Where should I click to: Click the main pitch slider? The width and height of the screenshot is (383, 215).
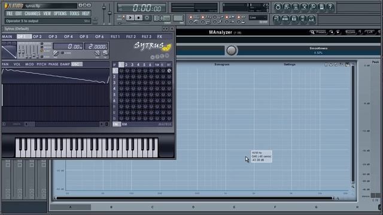tap(110, 14)
